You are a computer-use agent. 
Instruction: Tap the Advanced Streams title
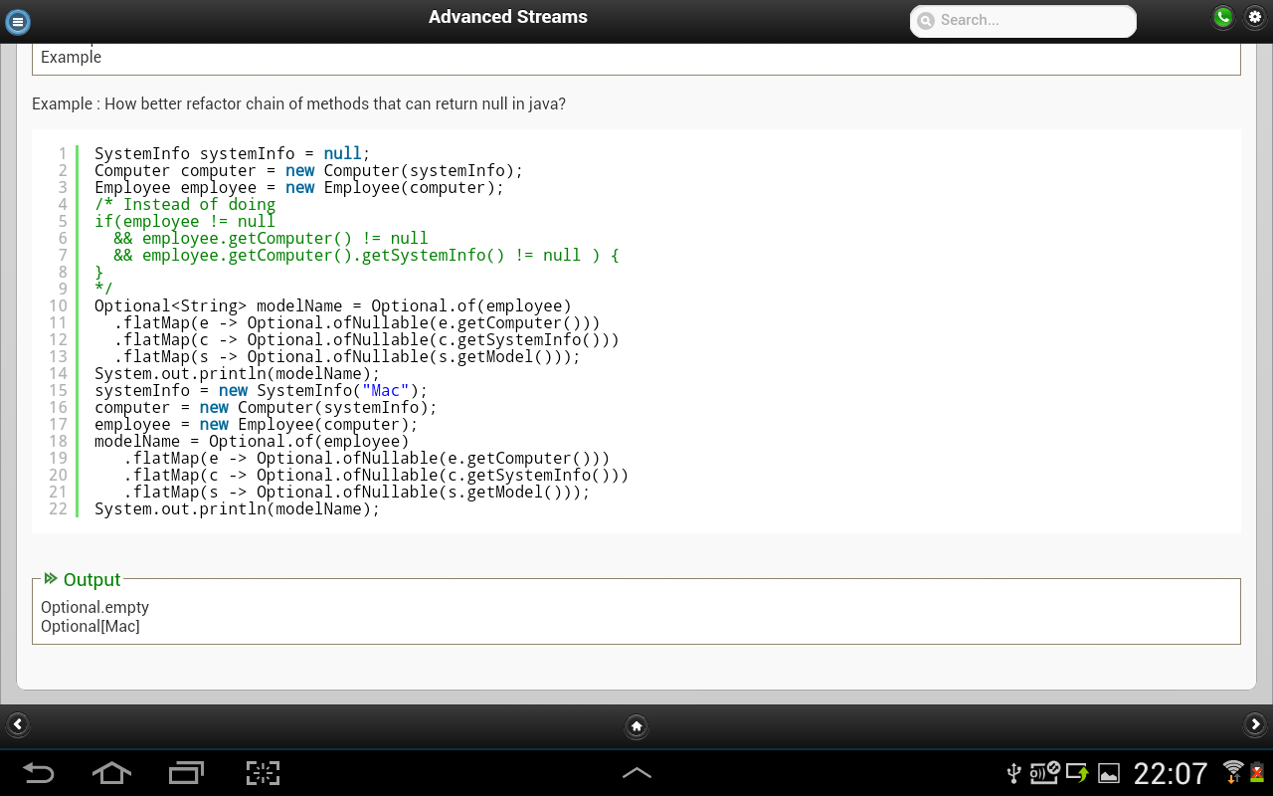point(508,17)
